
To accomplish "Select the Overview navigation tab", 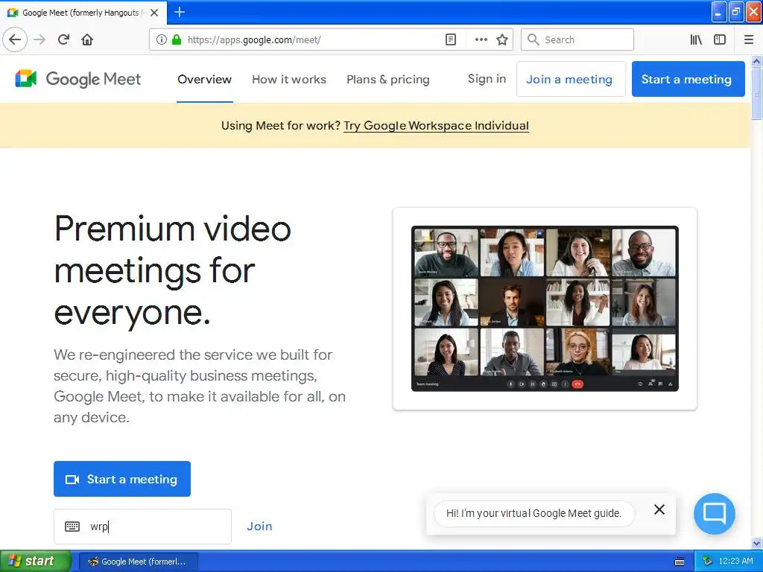I will tap(204, 79).
